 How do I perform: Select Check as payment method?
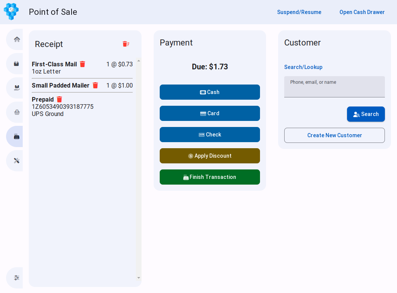point(210,135)
